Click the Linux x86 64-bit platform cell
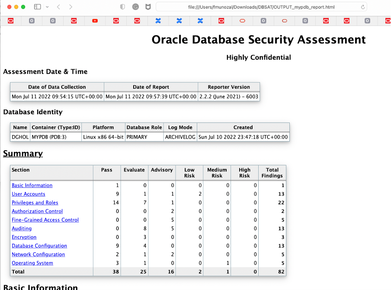Viewport: 391px width, 290px height. 103,137
